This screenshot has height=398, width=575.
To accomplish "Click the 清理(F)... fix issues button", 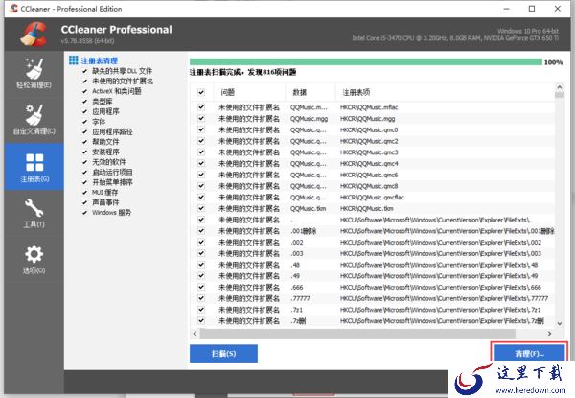I will click(x=529, y=353).
